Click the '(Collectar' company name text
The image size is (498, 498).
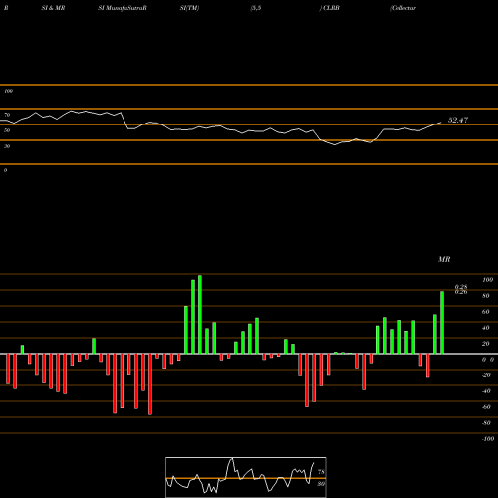coord(403,8)
